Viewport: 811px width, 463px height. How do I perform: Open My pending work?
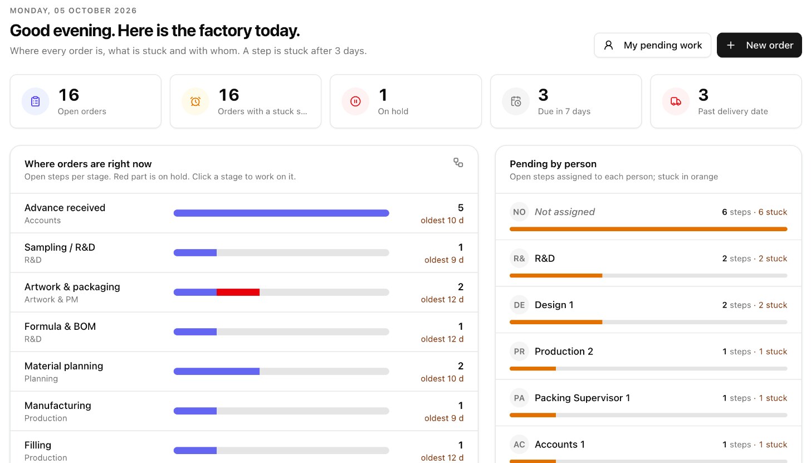click(652, 45)
